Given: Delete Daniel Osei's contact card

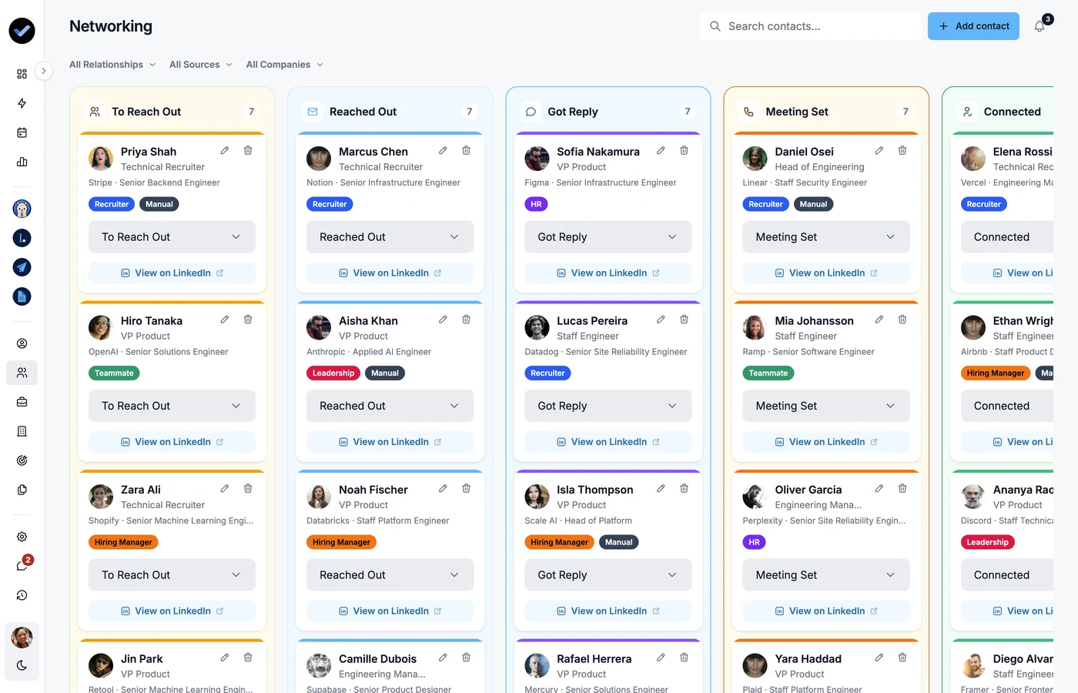Looking at the screenshot, I should [x=902, y=150].
